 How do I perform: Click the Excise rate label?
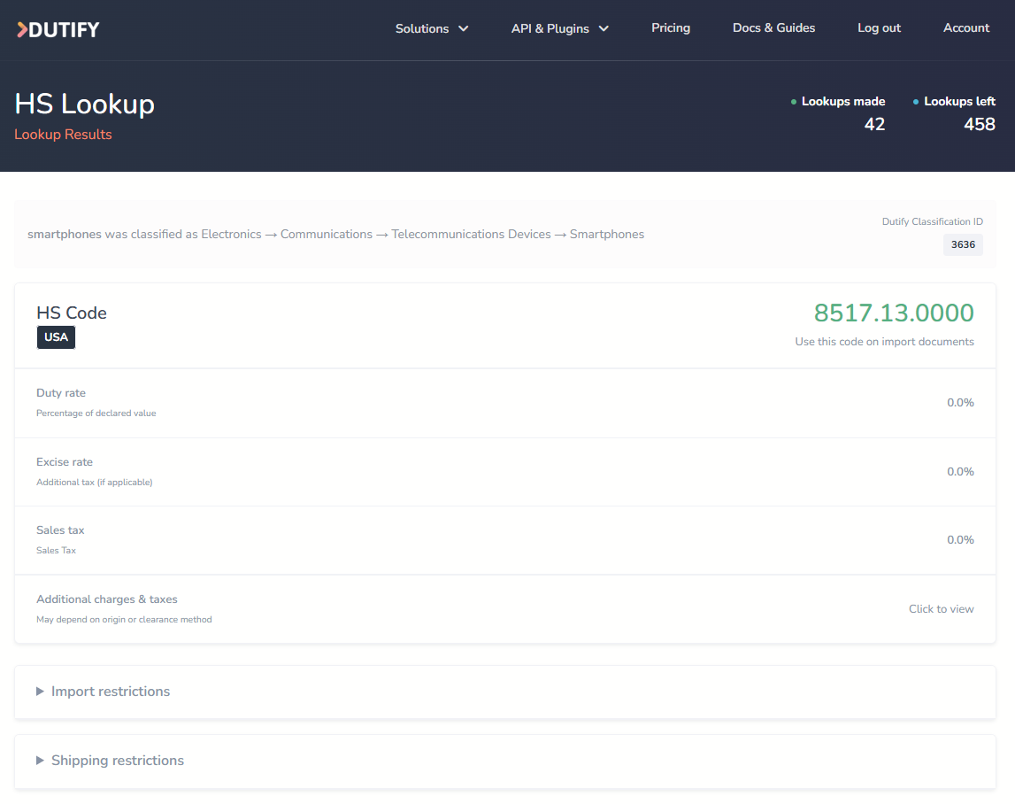click(64, 462)
